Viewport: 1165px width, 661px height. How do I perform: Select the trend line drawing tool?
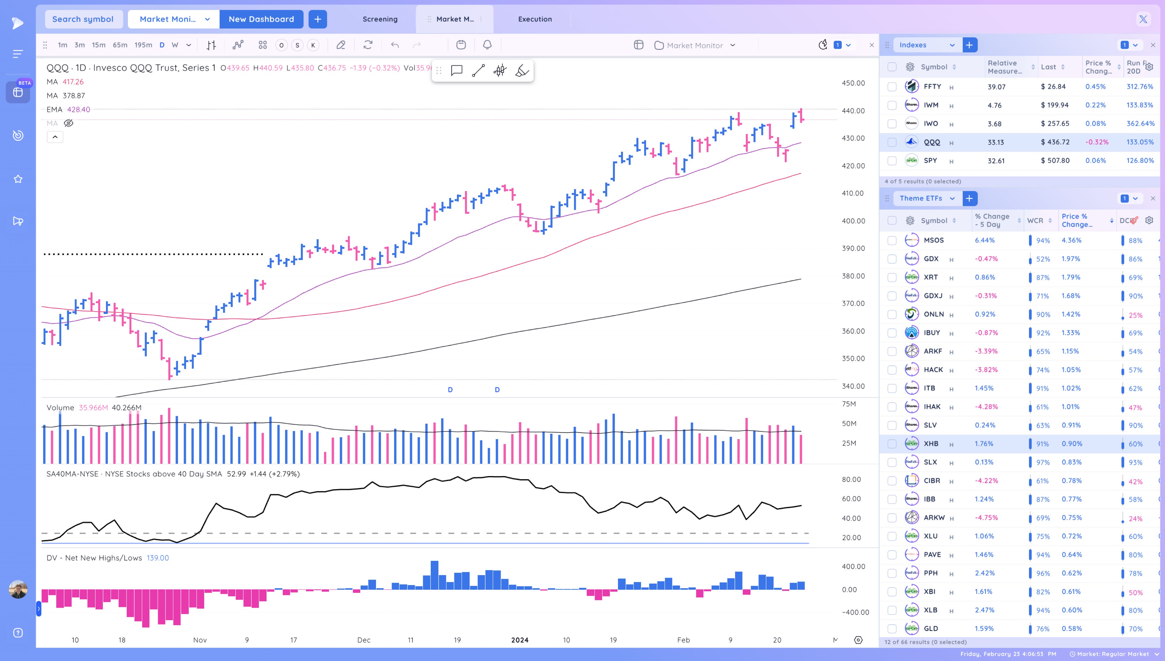(x=478, y=70)
